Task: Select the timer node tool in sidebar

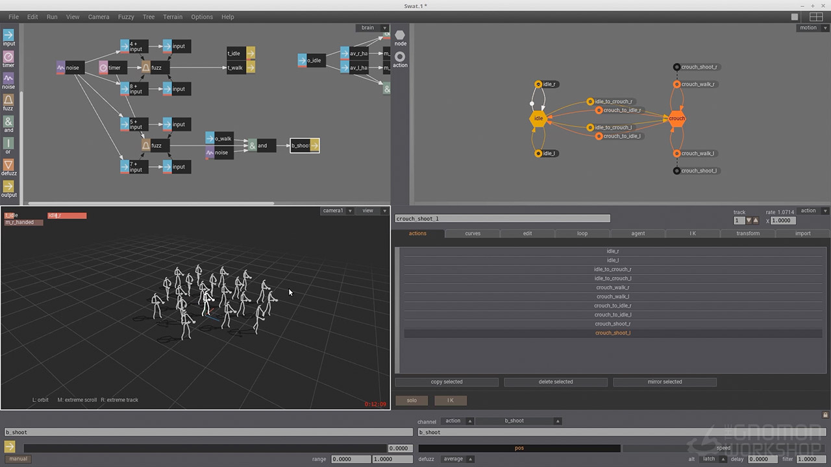Action: click(x=8, y=57)
